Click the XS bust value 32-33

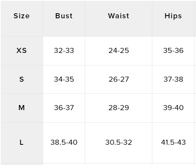[64, 51]
